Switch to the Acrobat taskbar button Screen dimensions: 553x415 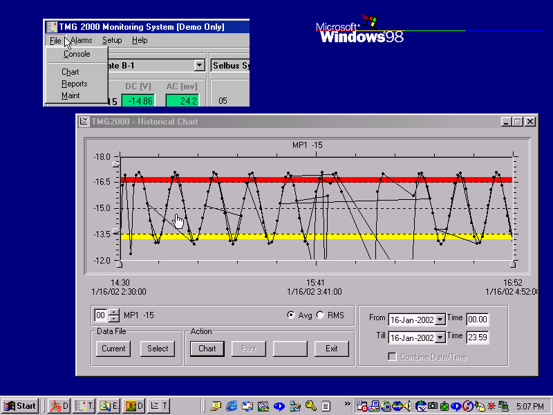(59, 406)
